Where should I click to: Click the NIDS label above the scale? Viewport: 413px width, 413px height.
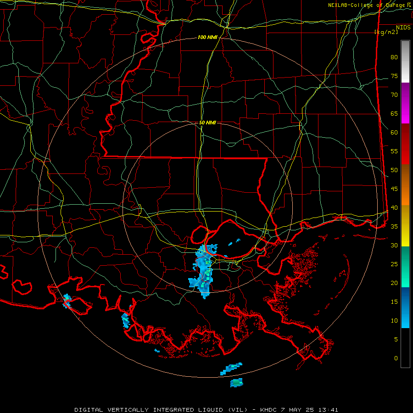(x=403, y=28)
